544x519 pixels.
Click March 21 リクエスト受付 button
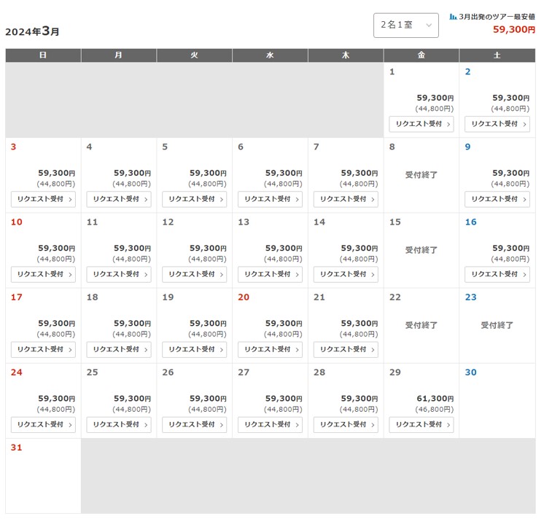pos(346,349)
